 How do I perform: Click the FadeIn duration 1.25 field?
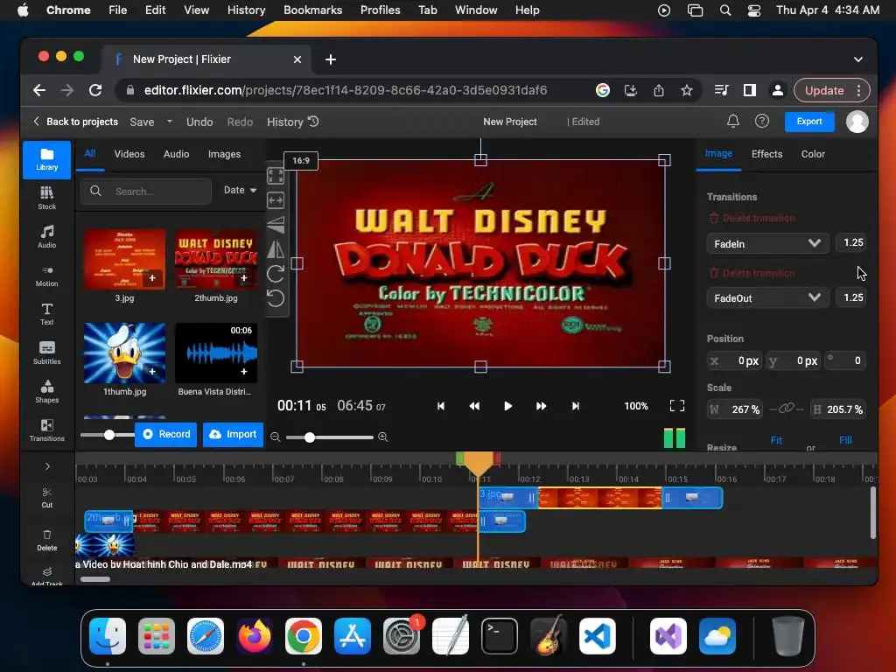point(850,243)
